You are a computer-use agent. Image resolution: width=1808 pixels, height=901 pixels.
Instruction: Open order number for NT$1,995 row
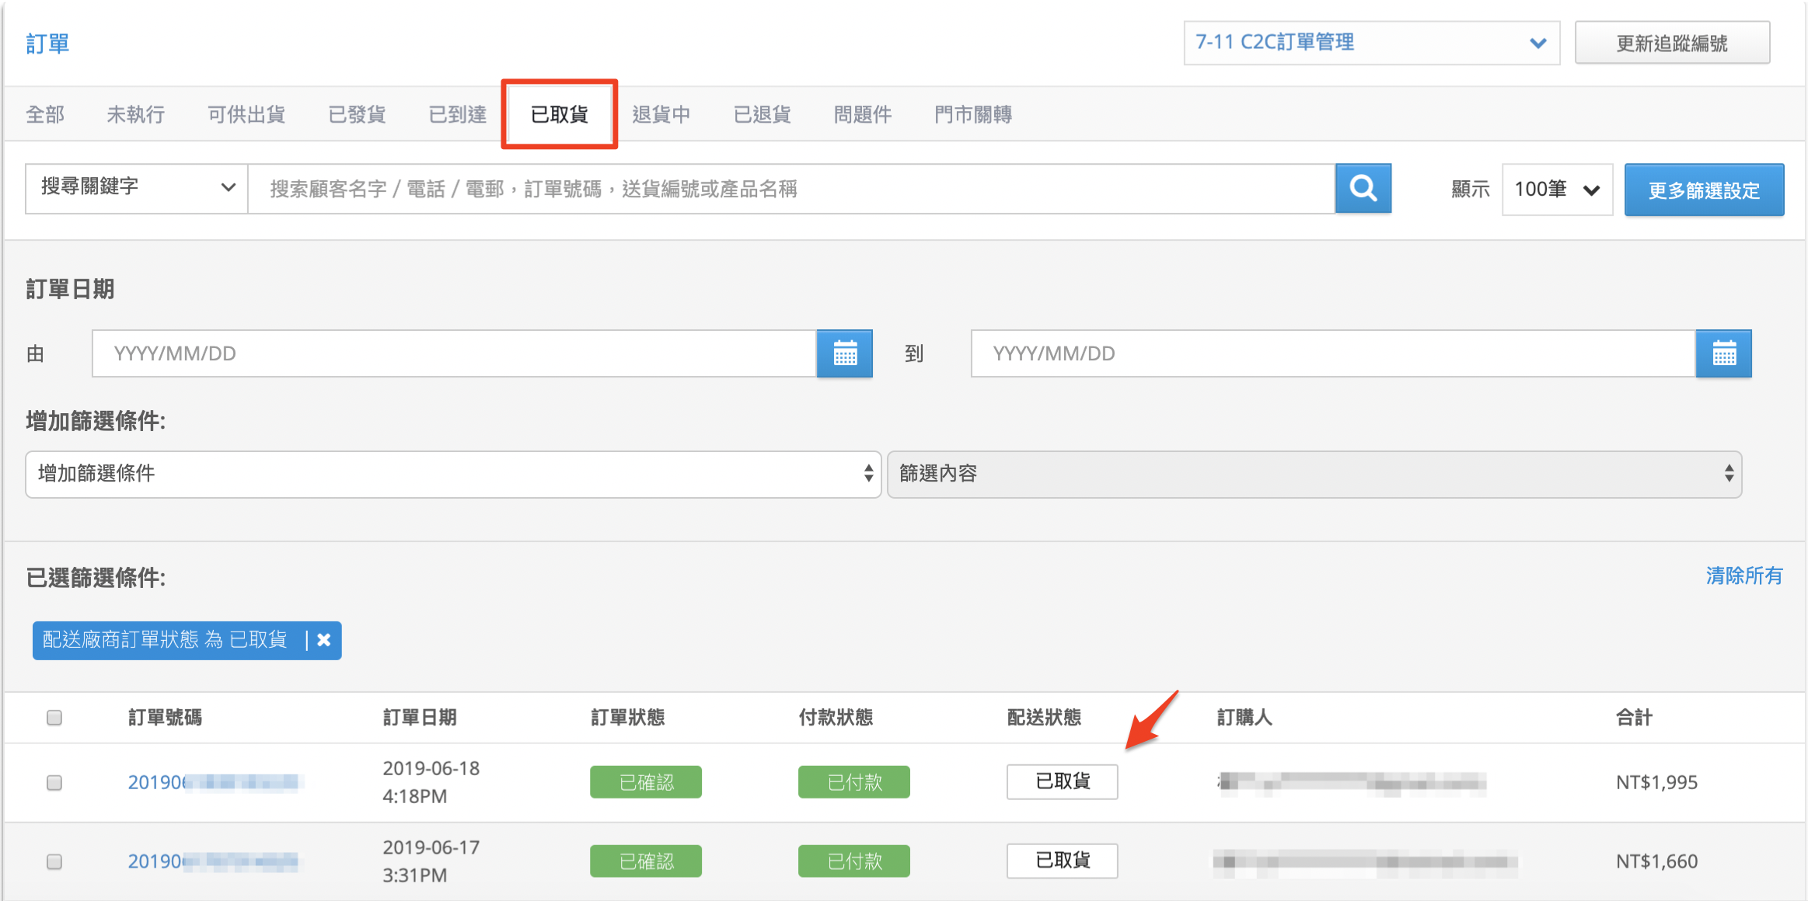tap(214, 782)
